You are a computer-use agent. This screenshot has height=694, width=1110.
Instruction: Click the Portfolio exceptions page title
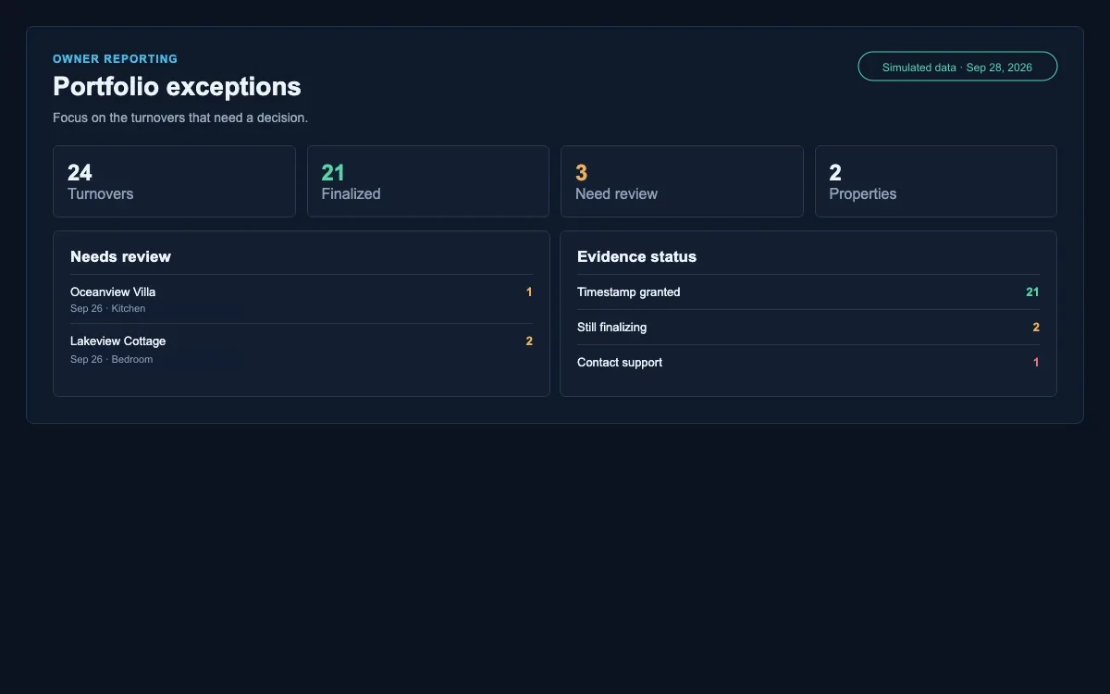177,86
